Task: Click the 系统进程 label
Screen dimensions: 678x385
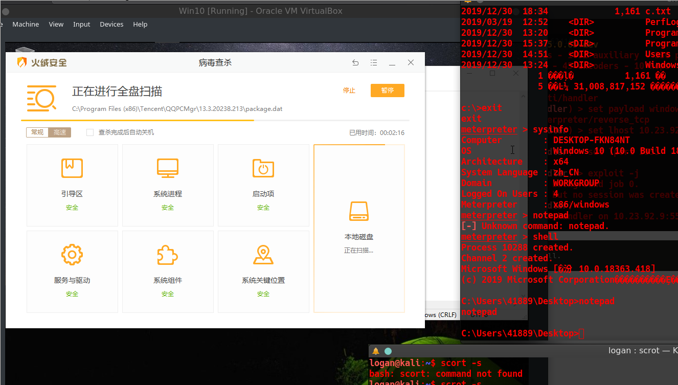Action: (x=168, y=194)
